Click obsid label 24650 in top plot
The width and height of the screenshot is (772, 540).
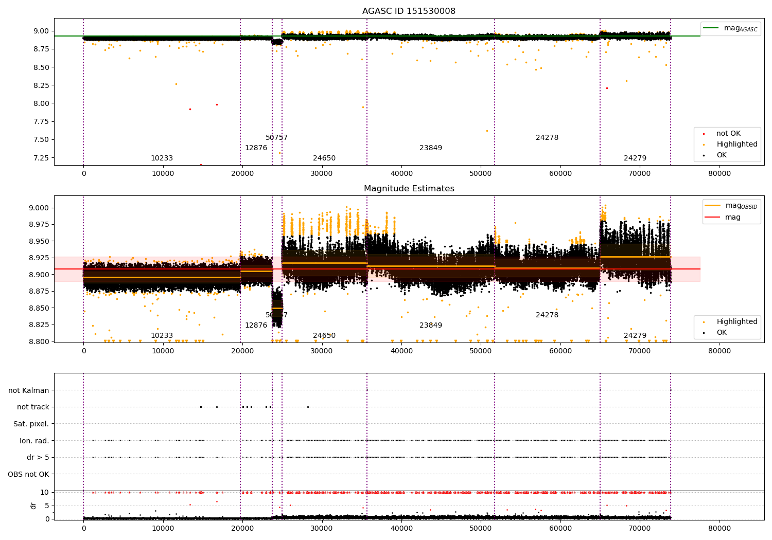click(x=324, y=158)
